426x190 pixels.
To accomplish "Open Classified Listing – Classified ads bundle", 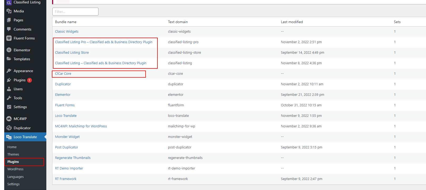I will point(101,63).
